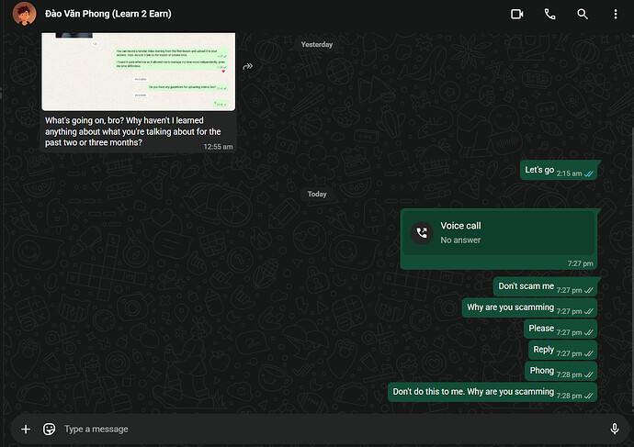634x447 pixels.
Task: Open the forwarded screenshot image thumbnail
Action: 138,72
